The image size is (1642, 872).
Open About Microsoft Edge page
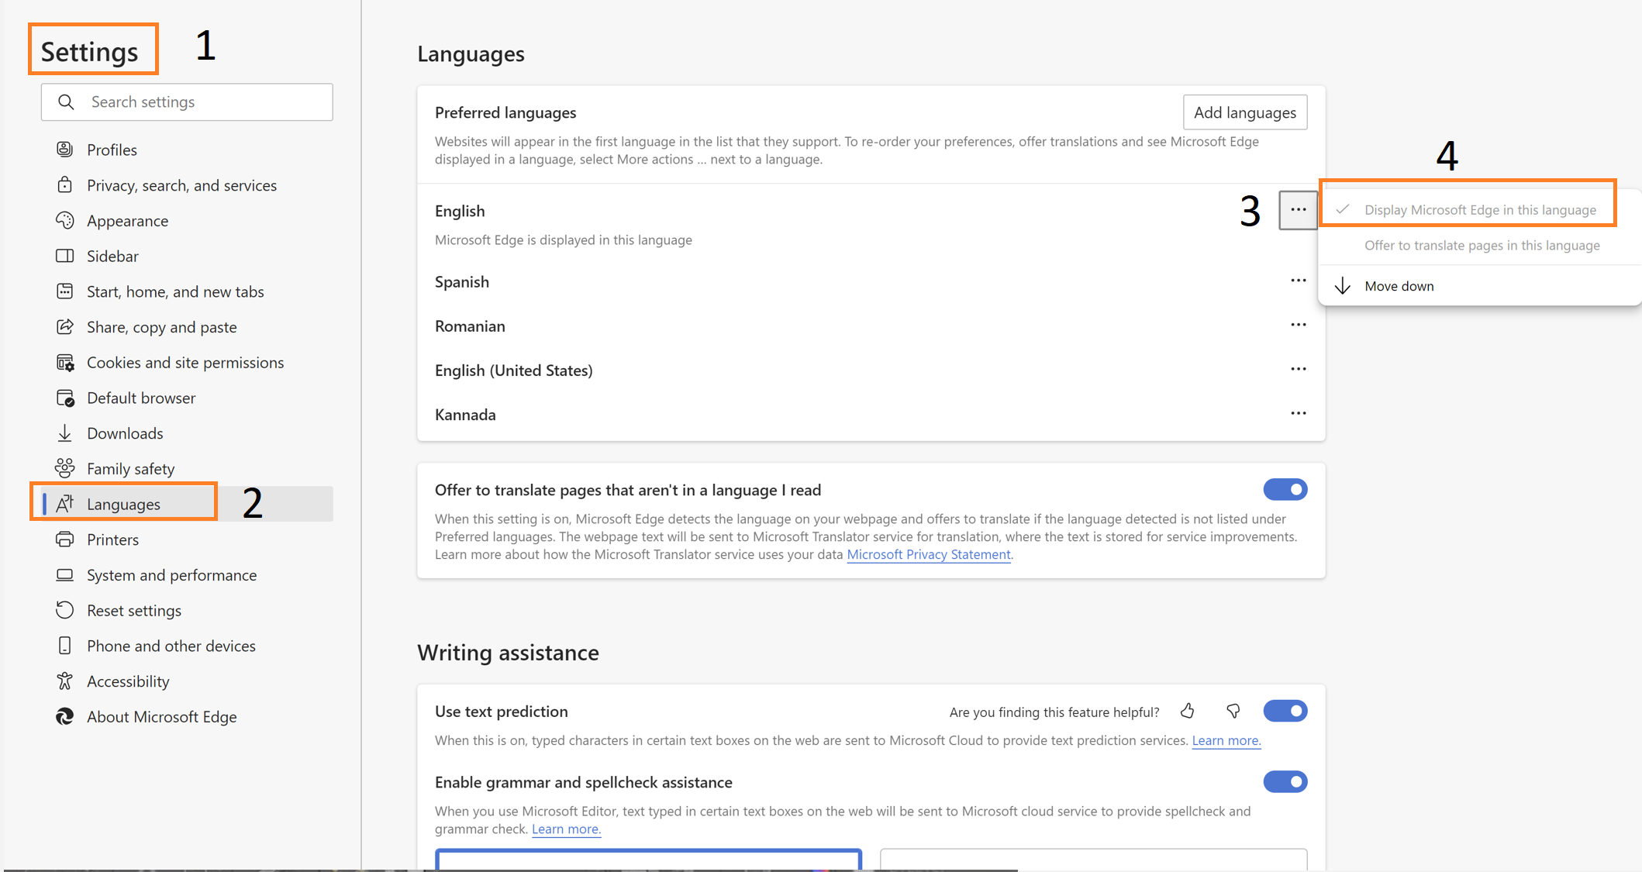(161, 717)
